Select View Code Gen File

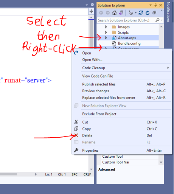pyautogui.click(x=122, y=76)
